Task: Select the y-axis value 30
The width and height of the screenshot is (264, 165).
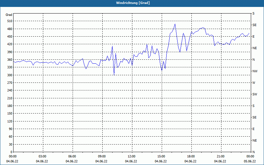Action: point(11,144)
